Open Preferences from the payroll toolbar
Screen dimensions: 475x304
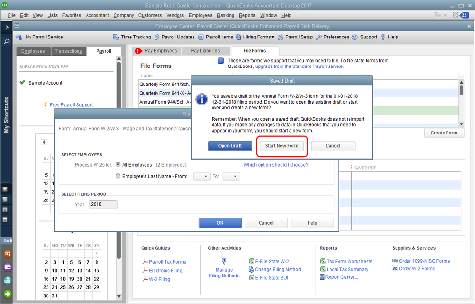point(332,37)
